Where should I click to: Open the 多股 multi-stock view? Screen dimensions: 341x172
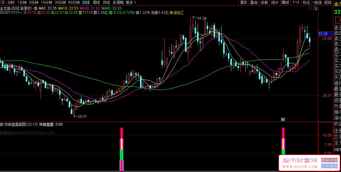(264, 2)
